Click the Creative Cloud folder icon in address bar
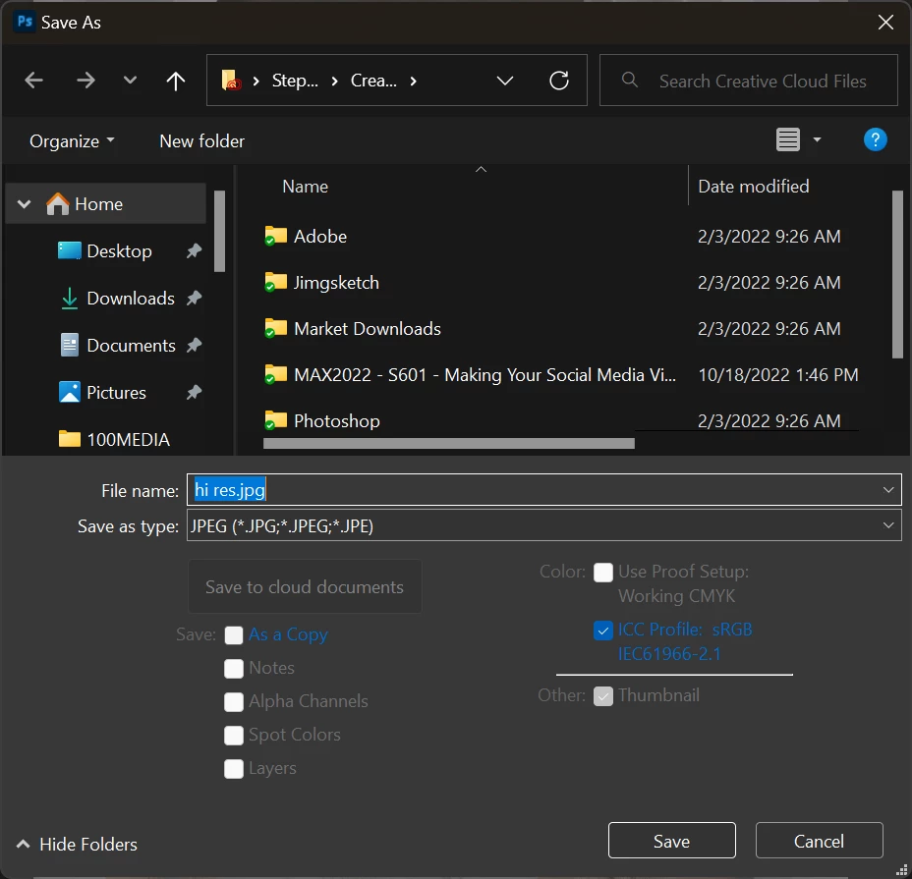The image size is (912, 879). click(232, 81)
